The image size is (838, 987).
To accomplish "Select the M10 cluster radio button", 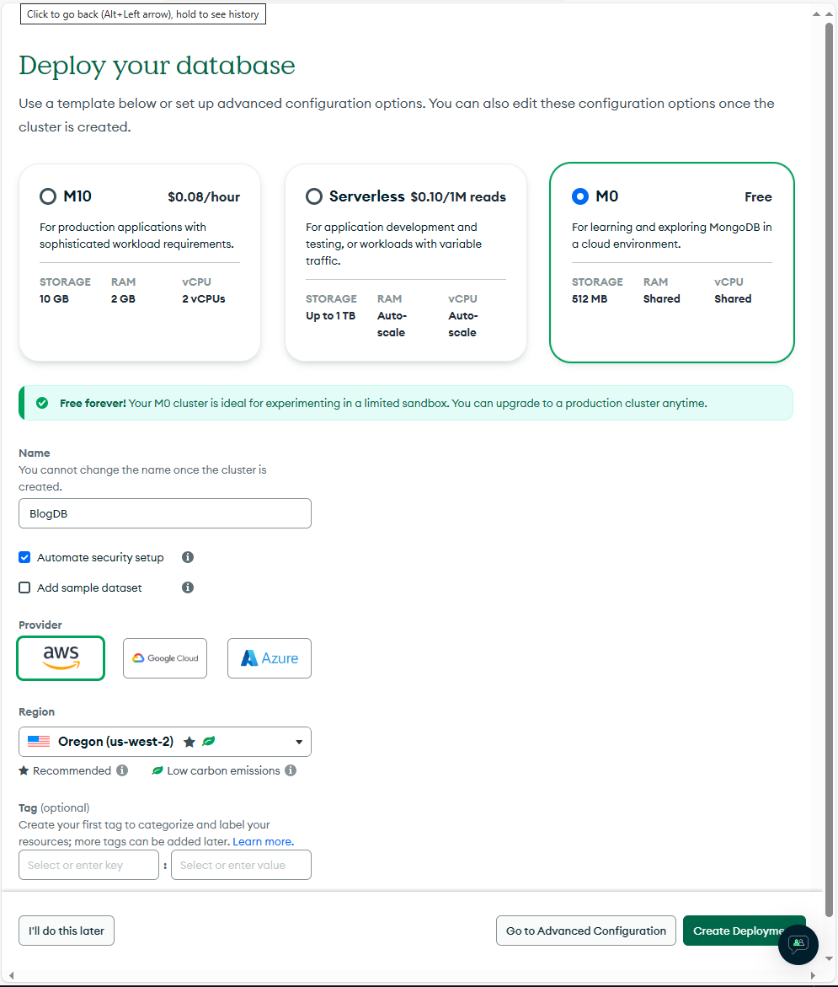I will (x=48, y=196).
